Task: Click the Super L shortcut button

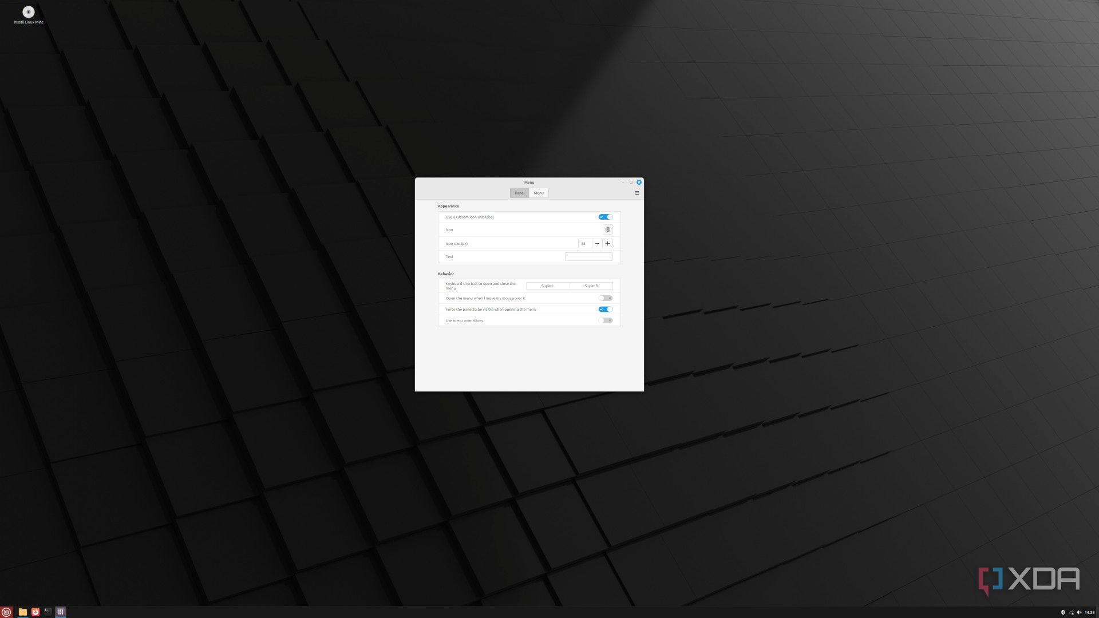Action: (x=547, y=285)
